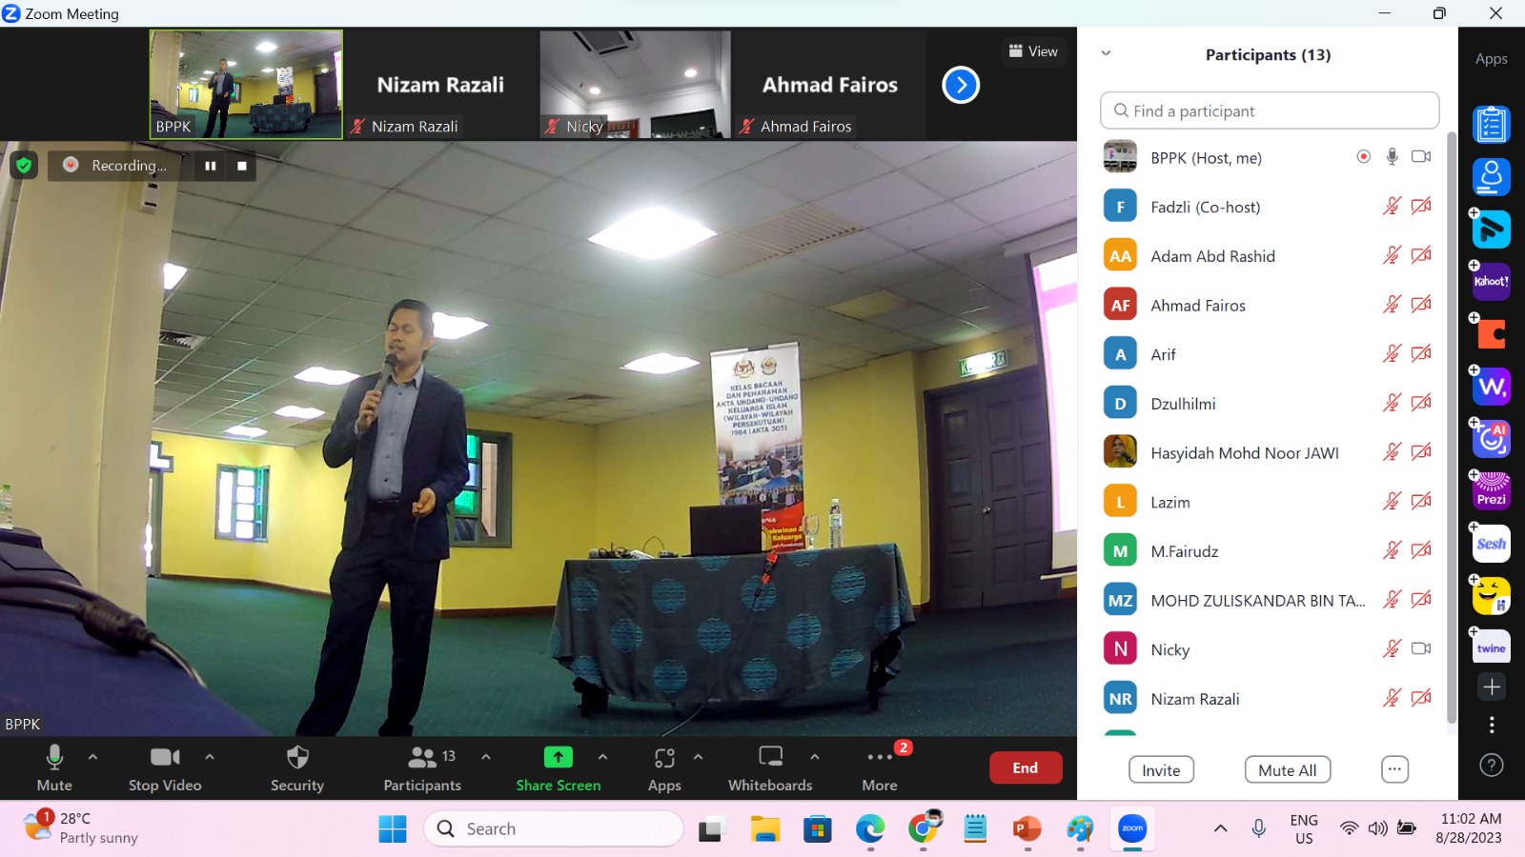Select the Nizam Razali gallery tile
The height and width of the screenshot is (857, 1525).
[439, 85]
